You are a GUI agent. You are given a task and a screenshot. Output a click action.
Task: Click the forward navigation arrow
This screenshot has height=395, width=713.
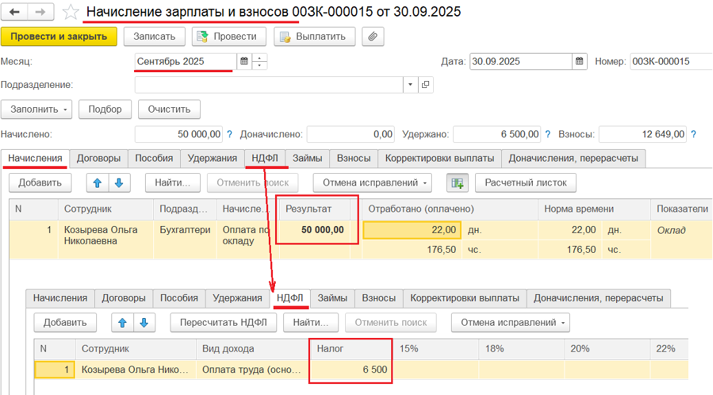click(x=40, y=12)
